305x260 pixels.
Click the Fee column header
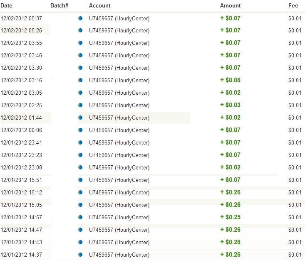click(x=293, y=5)
